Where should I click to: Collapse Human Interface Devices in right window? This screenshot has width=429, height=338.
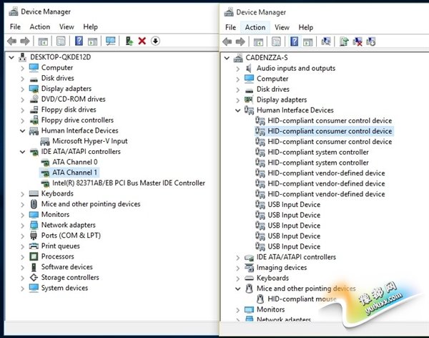pos(237,110)
